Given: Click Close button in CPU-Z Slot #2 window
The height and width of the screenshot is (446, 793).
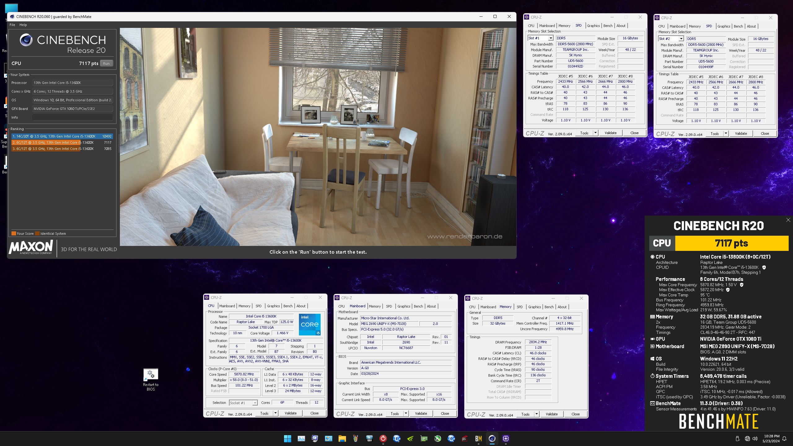Looking at the screenshot, I should pos(765,133).
